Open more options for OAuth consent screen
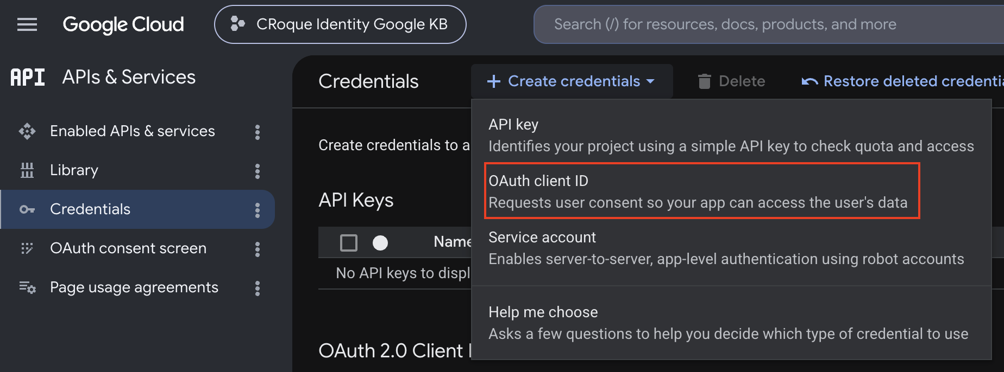Image resolution: width=1004 pixels, height=372 pixels. 258,249
